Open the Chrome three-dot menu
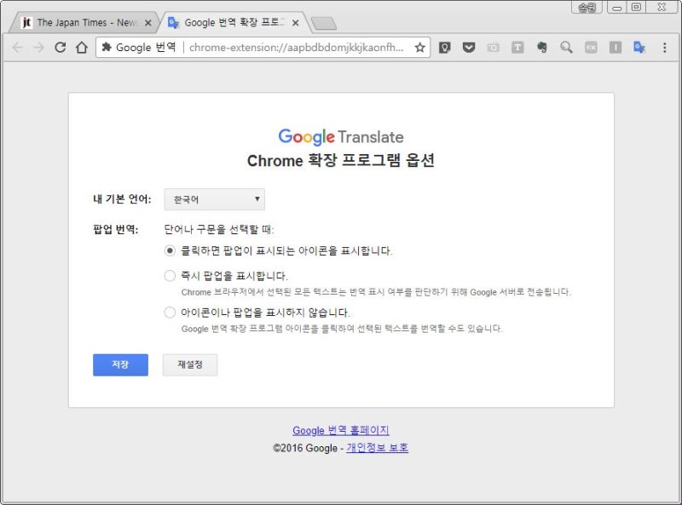 click(665, 48)
